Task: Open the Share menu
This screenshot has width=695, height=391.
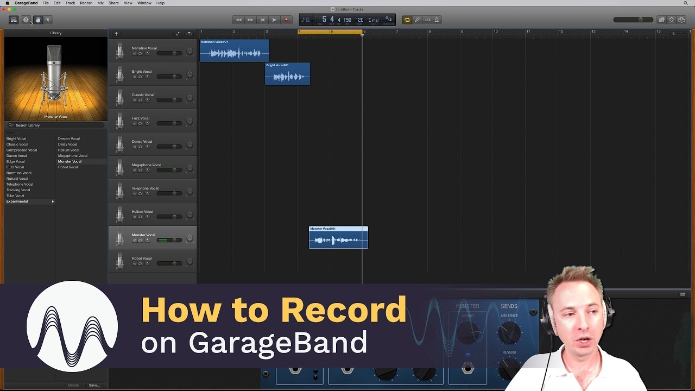Action: [113, 3]
